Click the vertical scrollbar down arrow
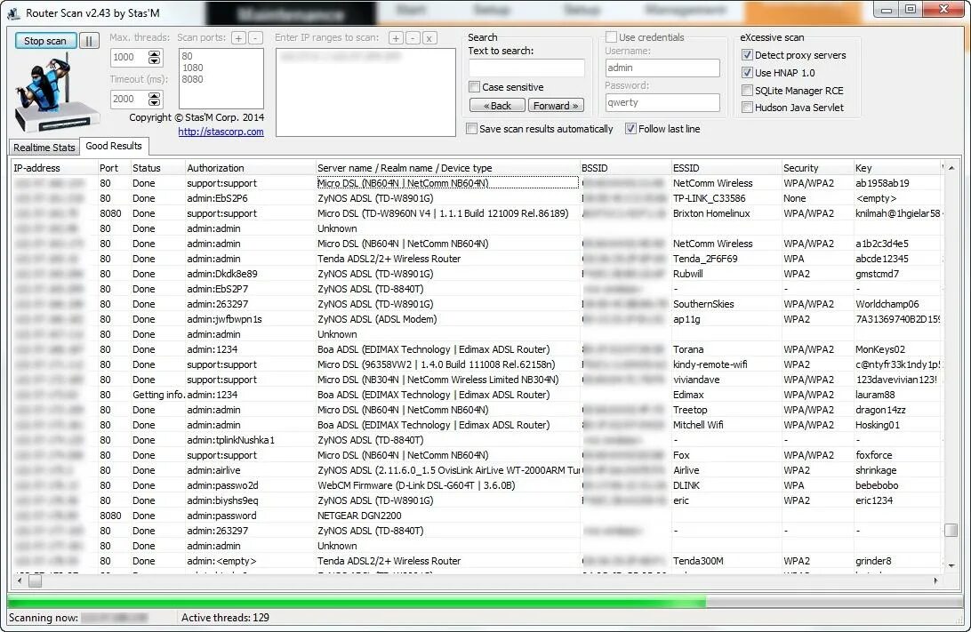This screenshot has width=971, height=632. [951, 565]
